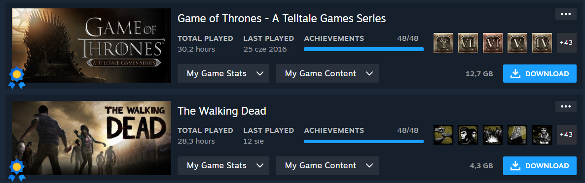
Task: Open The Walking Dead cover thumbnail
Action: (91, 138)
